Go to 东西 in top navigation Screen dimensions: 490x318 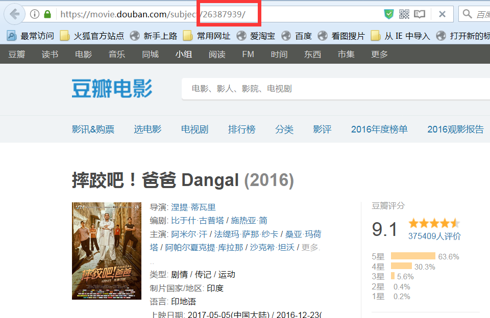pos(312,55)
